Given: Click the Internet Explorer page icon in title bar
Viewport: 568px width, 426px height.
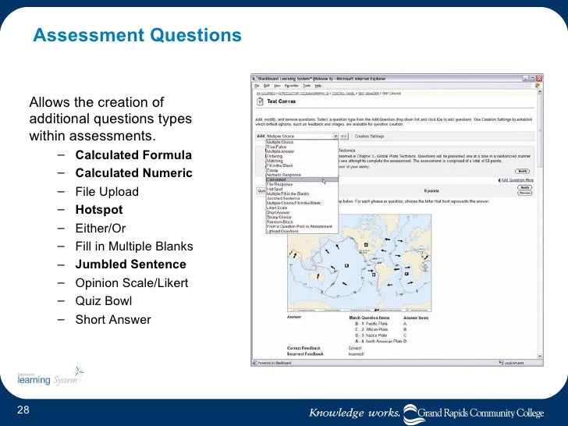Looking at the screenshot, I should coord(254,78).
